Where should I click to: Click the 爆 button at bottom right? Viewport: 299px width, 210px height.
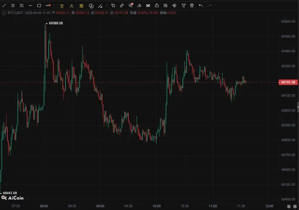click(295, 206)
